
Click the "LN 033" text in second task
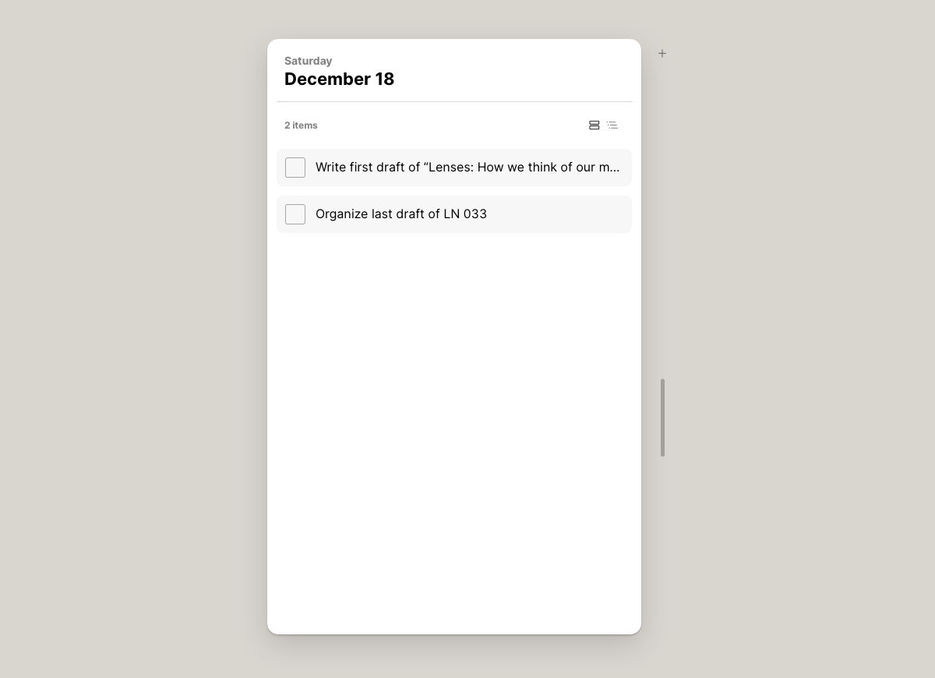pos(465,214)
